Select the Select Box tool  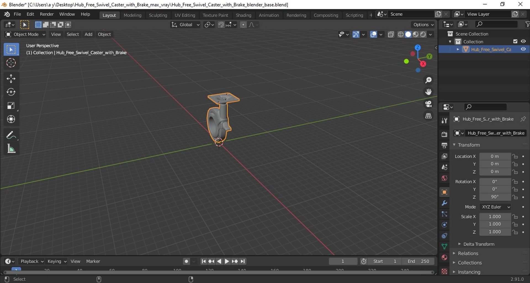coord(11,50)
